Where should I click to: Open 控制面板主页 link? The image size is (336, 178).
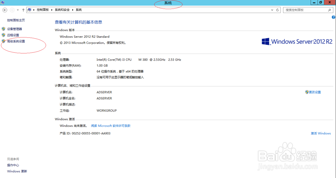point(16,20)
